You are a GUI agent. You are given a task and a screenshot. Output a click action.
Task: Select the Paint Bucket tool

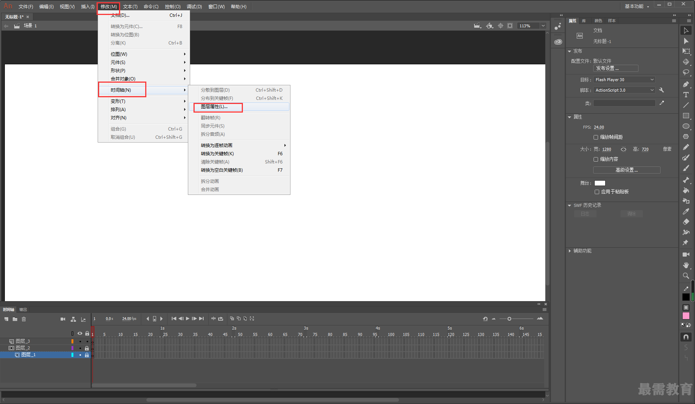point(686,190)
